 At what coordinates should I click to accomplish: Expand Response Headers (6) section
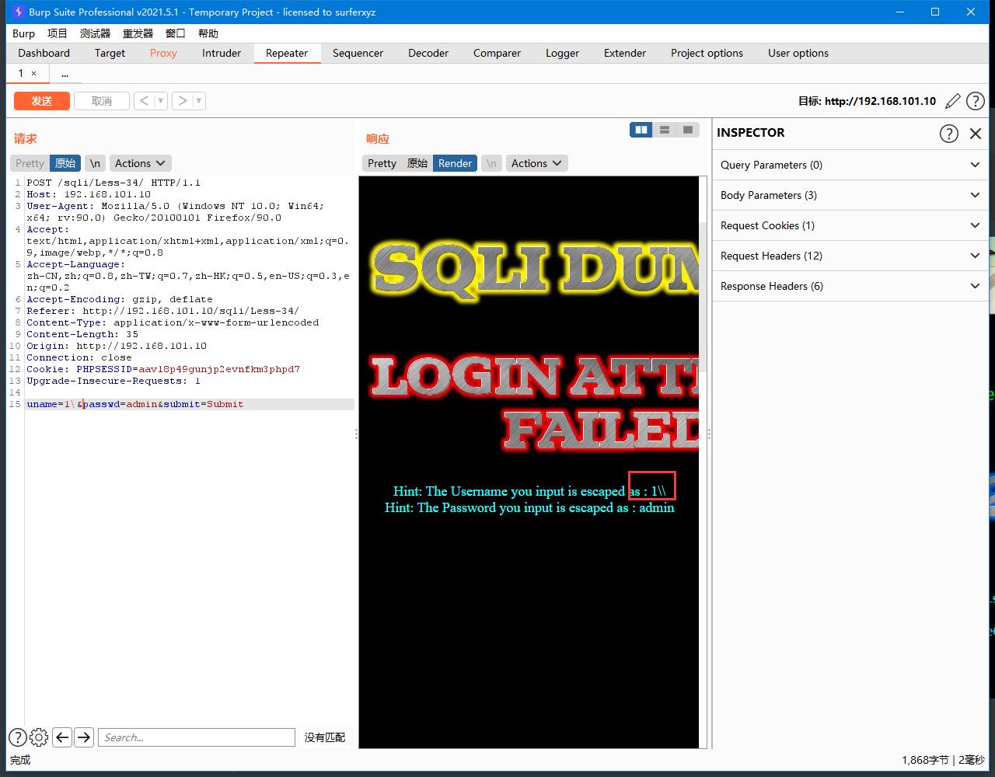850,286
